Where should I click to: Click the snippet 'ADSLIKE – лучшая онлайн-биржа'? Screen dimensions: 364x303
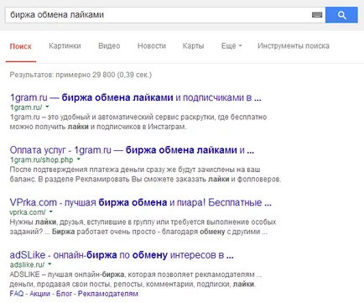[136, 279]
